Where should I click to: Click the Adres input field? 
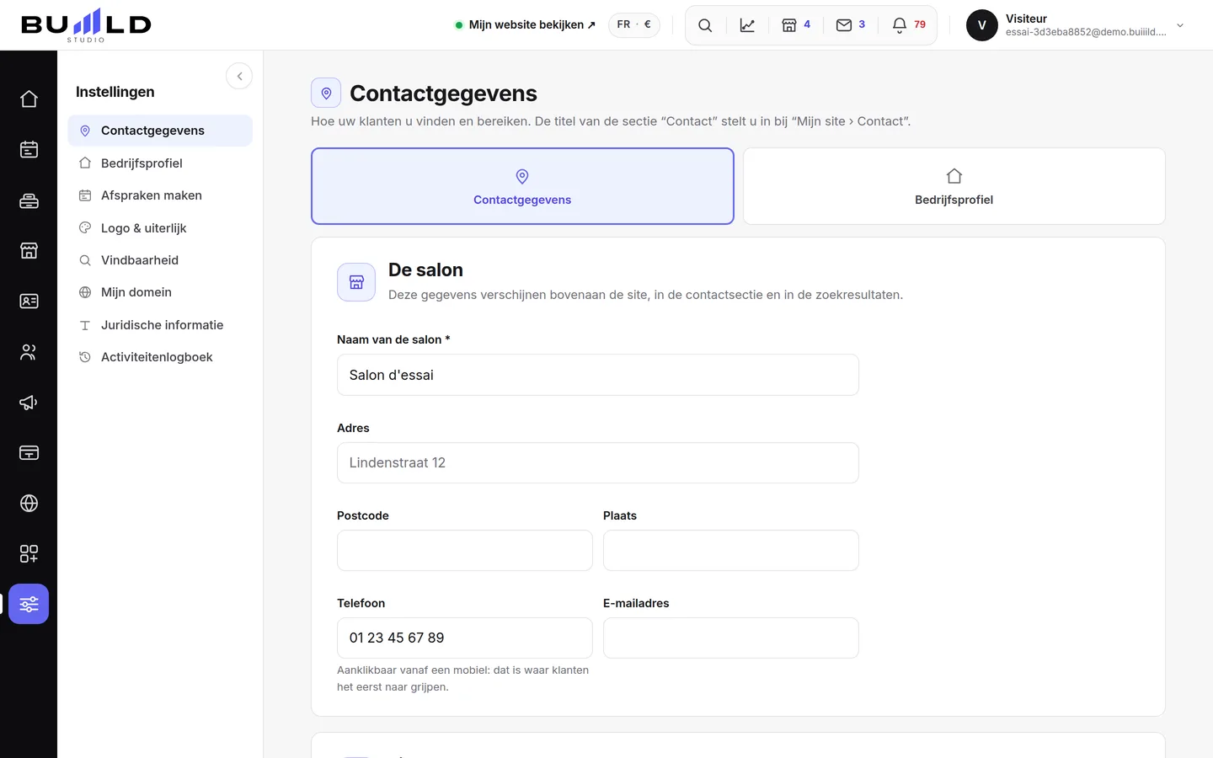(x=598, y=463)
